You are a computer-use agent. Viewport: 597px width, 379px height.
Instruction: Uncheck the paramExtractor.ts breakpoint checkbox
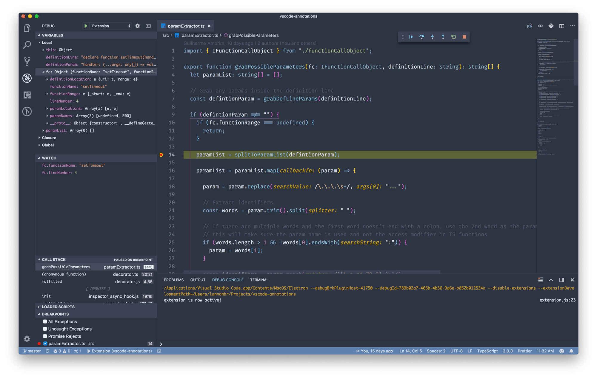45,344
